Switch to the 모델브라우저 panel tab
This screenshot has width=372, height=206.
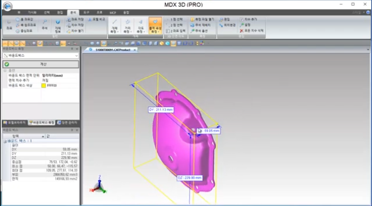coord(14,122)
